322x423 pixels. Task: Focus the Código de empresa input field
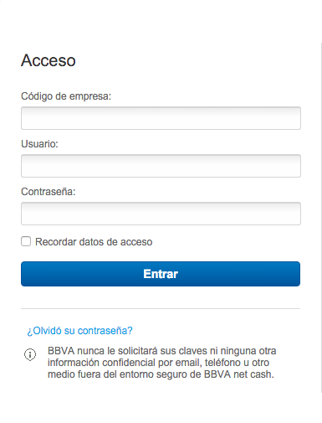(161, 118)
